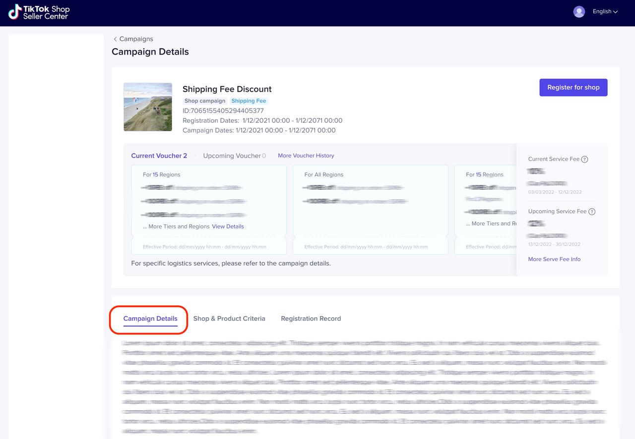635x439 pixels.
Task: Open More Voucher History
Action: [306, 156]
